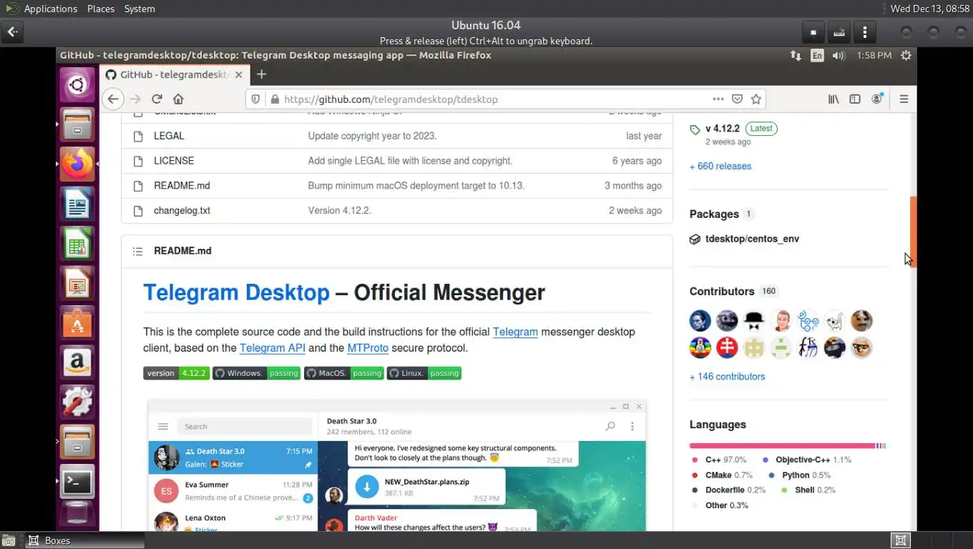Click the Firefox forward navigation arrow

coord(135,99)
